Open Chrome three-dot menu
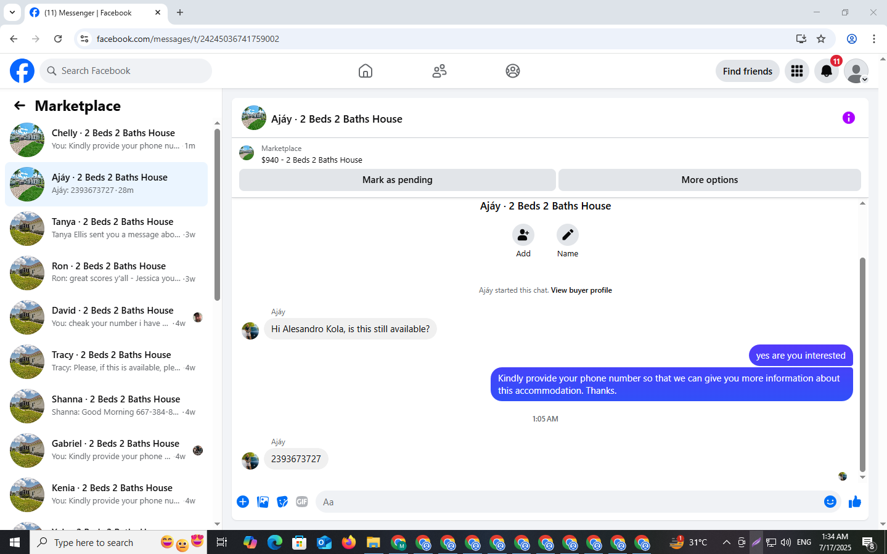This screenshot has width=887, height=554. [874, 39]
